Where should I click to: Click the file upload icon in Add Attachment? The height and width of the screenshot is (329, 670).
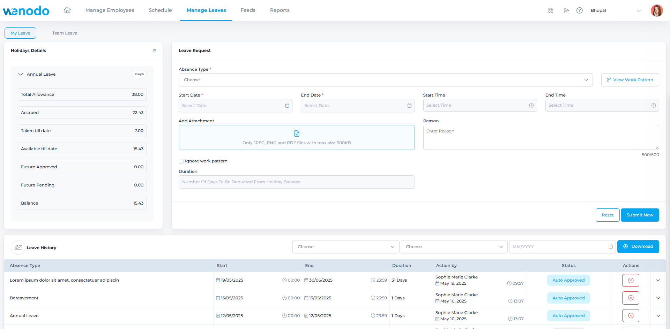[x=296, y=133]
